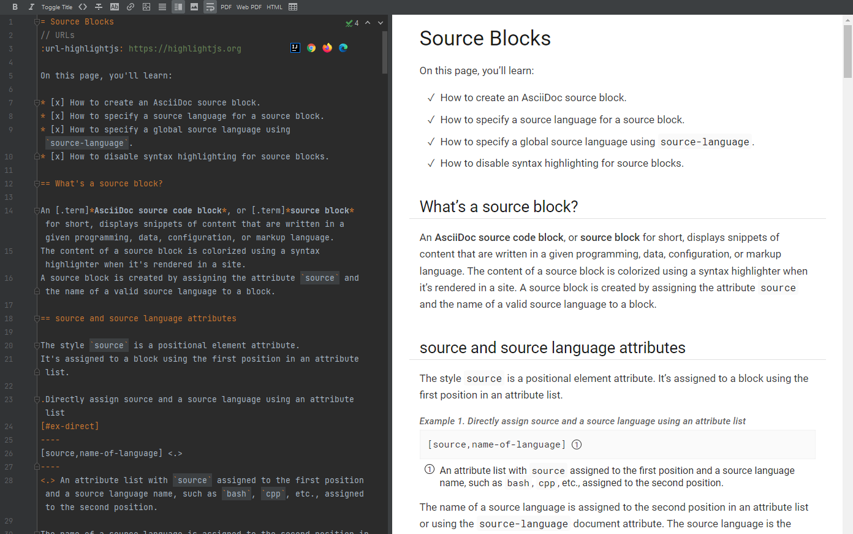
Task: Open the built-in IntelliJ preview
Action: [x=295, y=47]
